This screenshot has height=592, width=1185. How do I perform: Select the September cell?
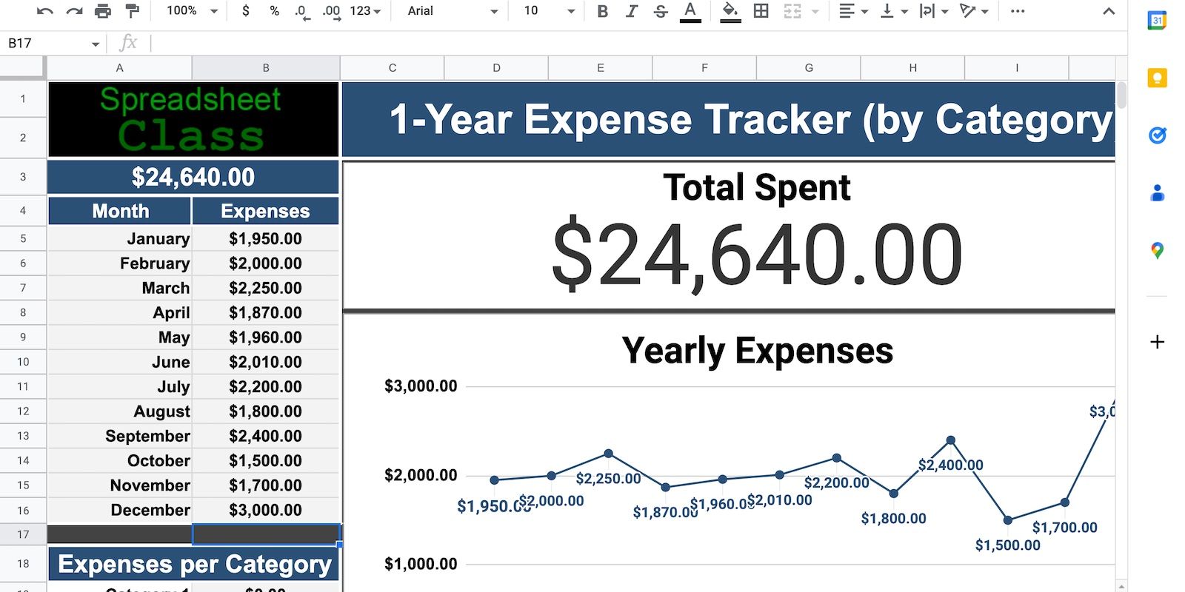click(x=120, y=436)
